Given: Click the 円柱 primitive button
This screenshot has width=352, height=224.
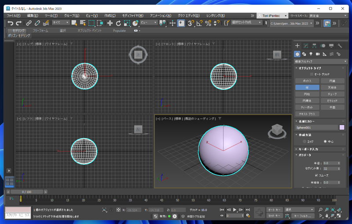Looking at the screenshot, I should click(307, 94).
